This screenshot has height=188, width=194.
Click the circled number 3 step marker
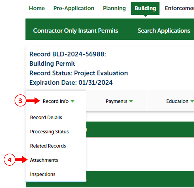point(20,101)
